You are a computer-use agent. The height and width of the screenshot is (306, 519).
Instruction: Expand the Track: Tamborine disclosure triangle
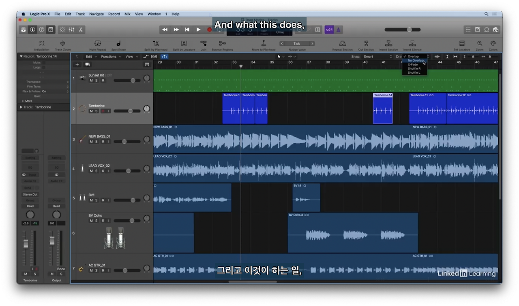tap(21, 107)
